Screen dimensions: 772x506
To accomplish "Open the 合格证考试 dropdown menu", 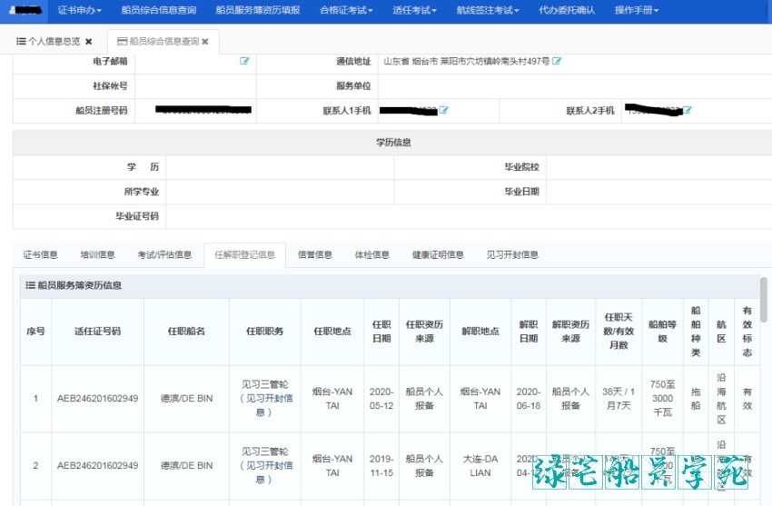I will pyautogui.click(x=346, y=10).
